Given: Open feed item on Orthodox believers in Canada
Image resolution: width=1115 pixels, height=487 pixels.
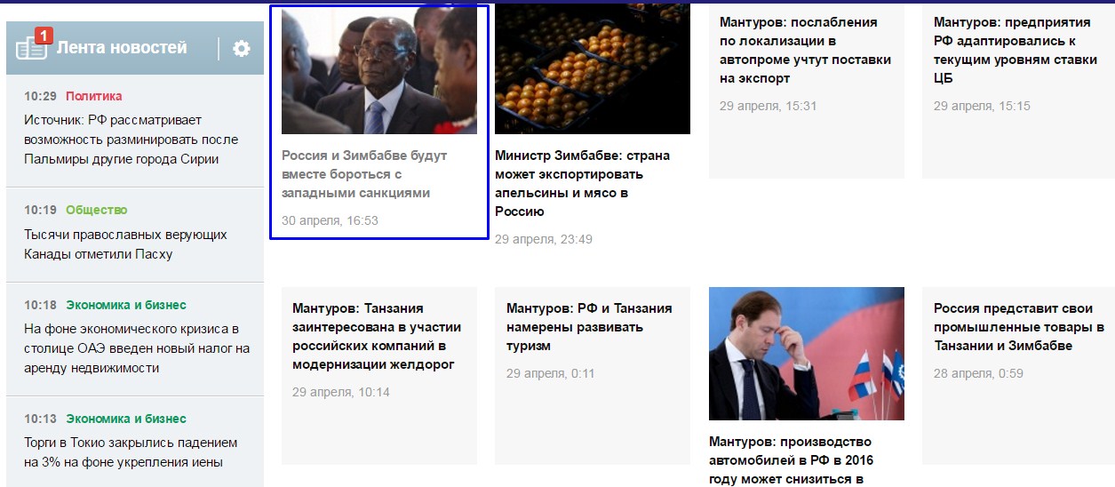Looking at the screenshot, I should tap(125, 244).
